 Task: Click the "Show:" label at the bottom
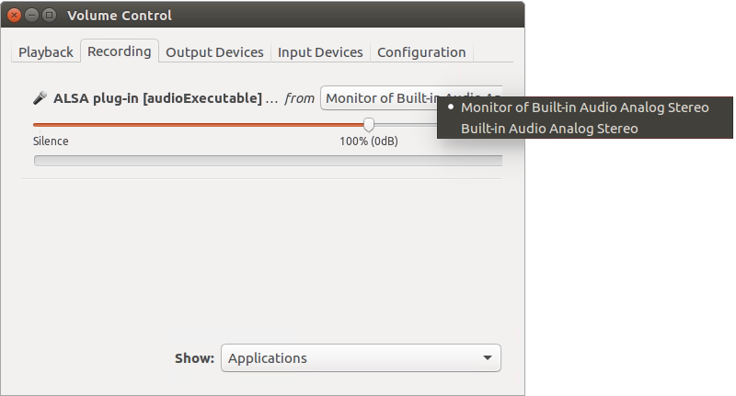click(194, 358)
